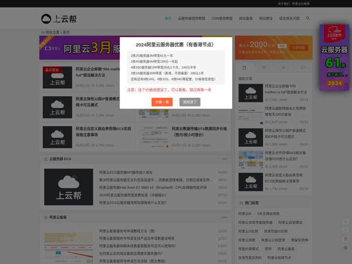Open sidebar article 阿里云威胁情报永久免费套餐
The height and width of the screenshot is (264, 352).
pyautogui.click(x=286, y=111)
